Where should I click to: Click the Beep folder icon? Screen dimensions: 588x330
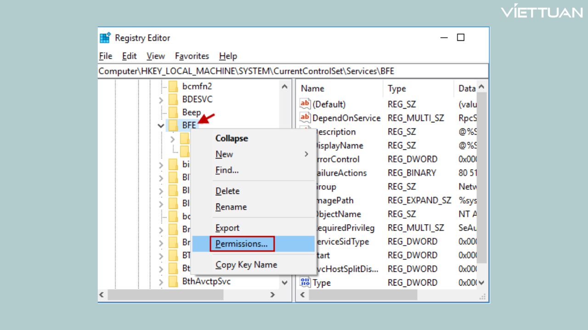173,112
